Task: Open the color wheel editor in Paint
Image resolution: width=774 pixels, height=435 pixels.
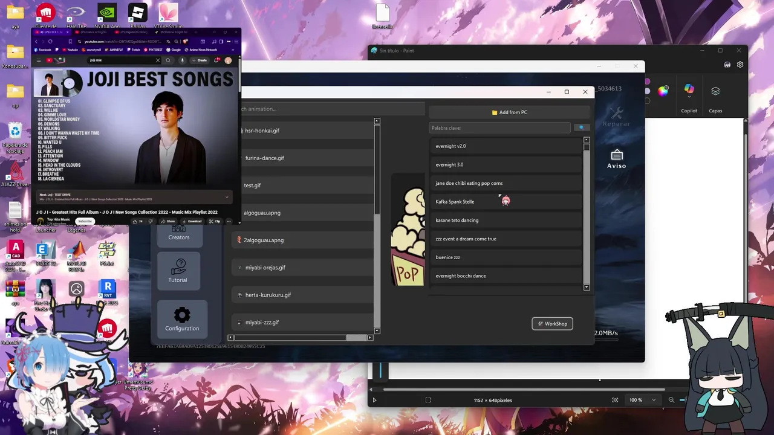Action: click(663, 91)
